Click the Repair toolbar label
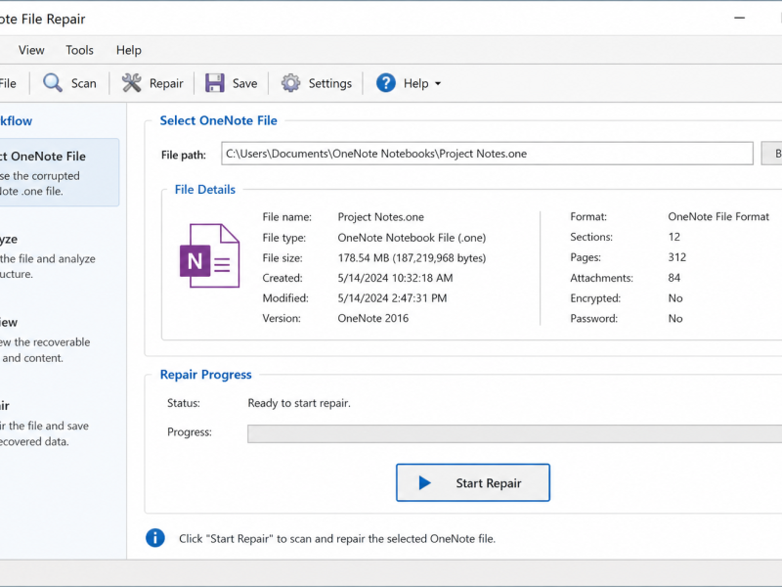Screen dimensions: 782x587 point(166,83)
